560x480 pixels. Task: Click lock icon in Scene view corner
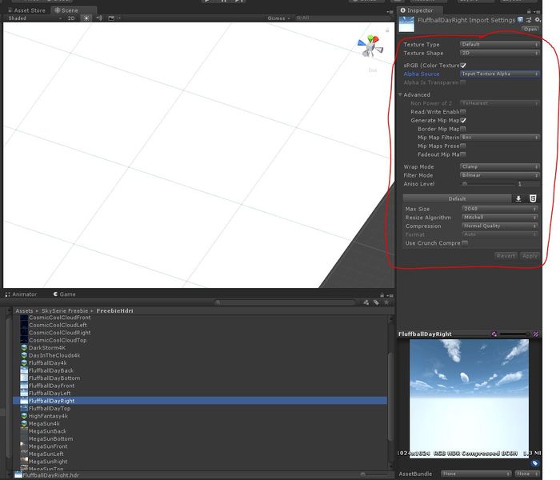tap(387, 30)
